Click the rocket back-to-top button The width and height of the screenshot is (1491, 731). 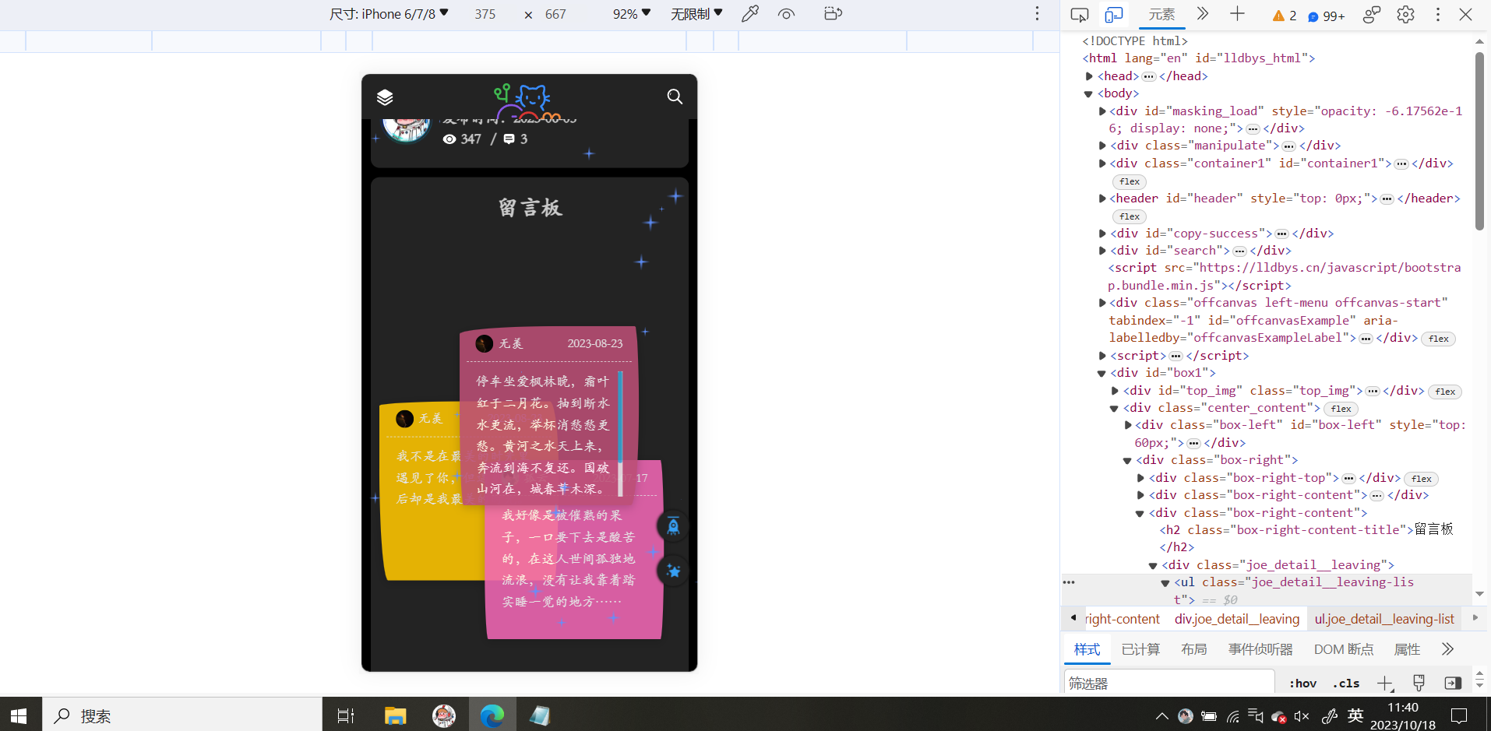pos(673,526)
